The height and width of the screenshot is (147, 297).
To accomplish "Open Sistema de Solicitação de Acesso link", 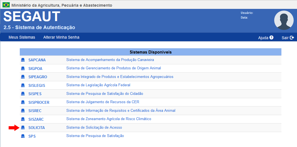I will 94,128.
